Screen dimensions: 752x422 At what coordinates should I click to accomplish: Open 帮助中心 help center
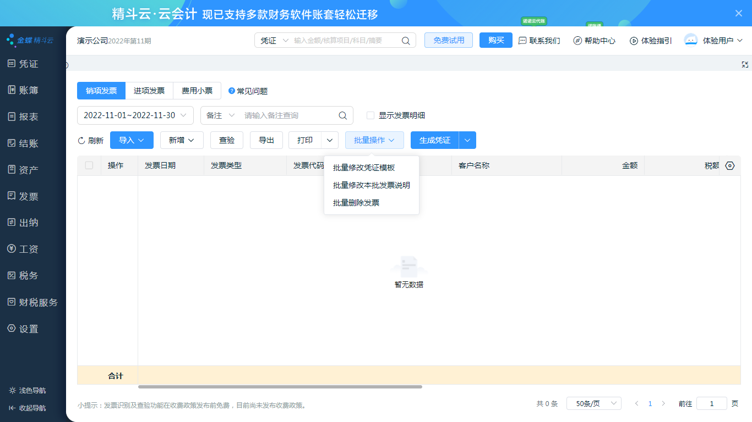pyautogui.click(x=594, y=41)
